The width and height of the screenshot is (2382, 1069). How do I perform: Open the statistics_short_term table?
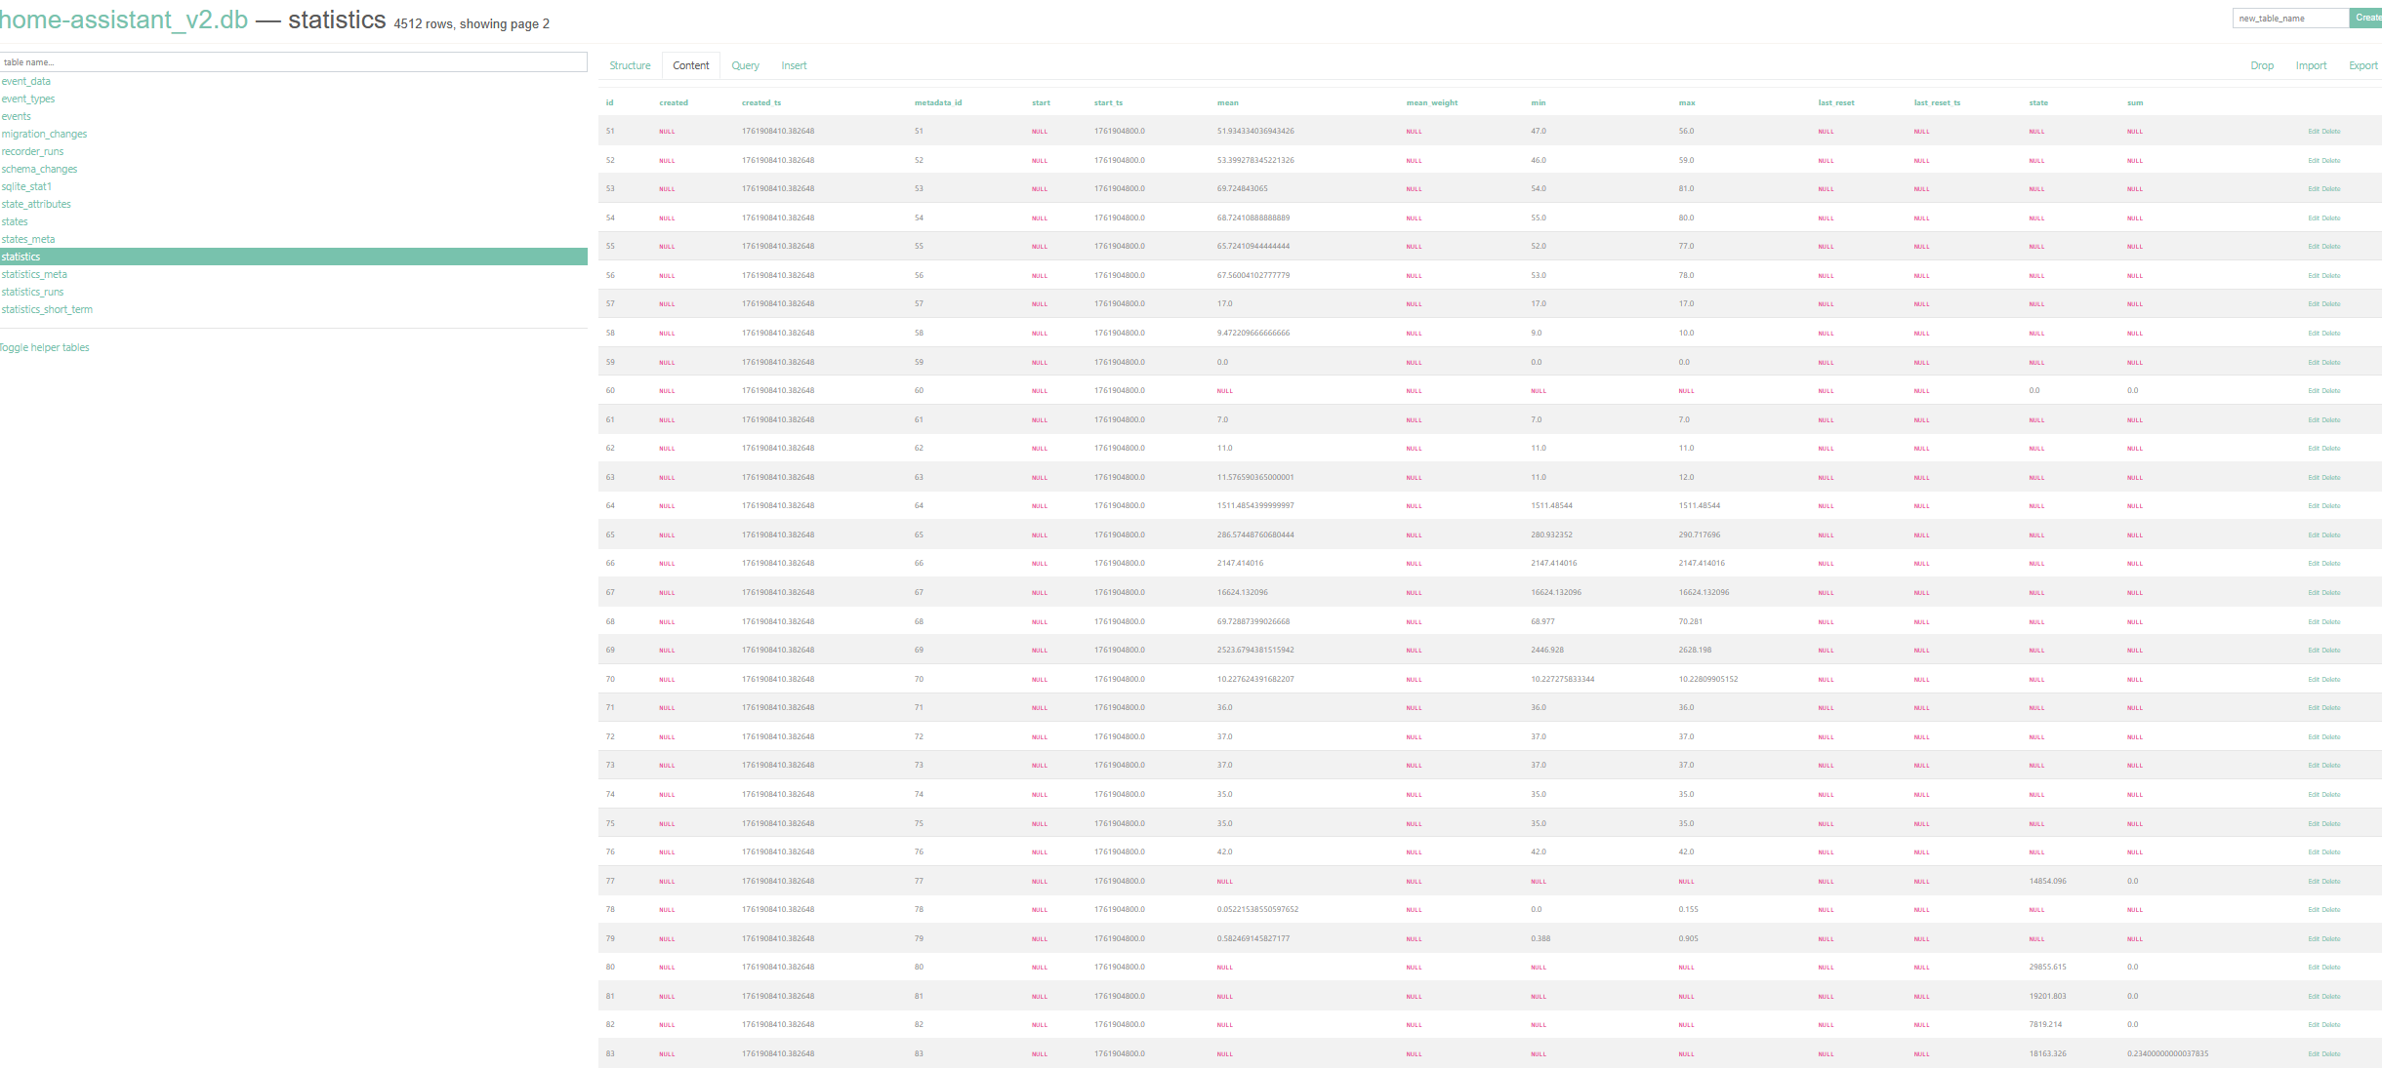[x=47, y=309]
